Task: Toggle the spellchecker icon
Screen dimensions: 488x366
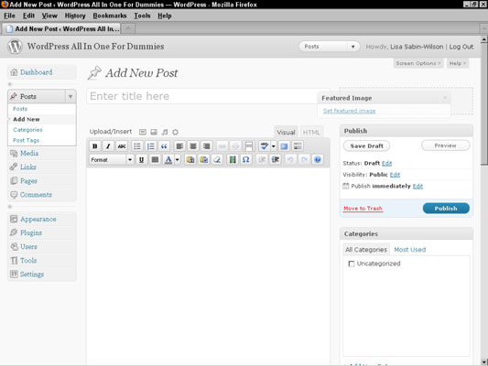Action: coord(265,146)
